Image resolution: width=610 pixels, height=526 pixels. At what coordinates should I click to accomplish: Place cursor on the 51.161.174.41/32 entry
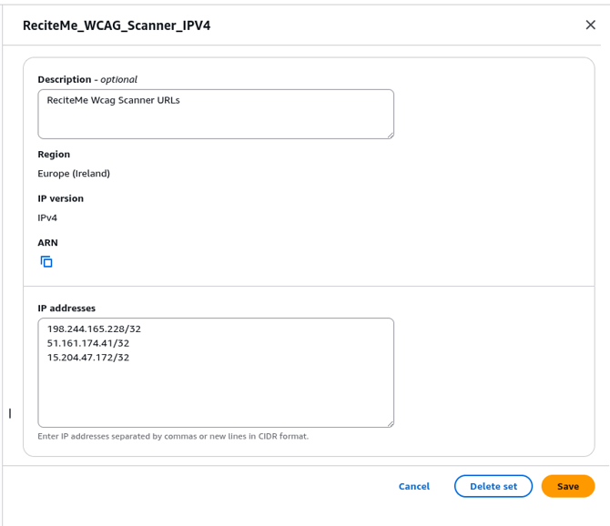(x=88, y=343)
